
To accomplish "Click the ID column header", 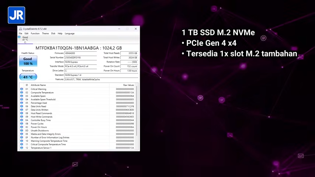I will (27, 85).
